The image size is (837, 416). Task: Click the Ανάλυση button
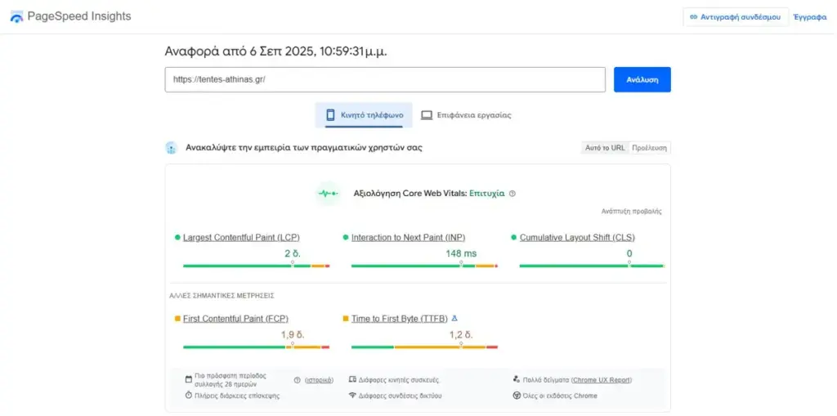[642, 79]
